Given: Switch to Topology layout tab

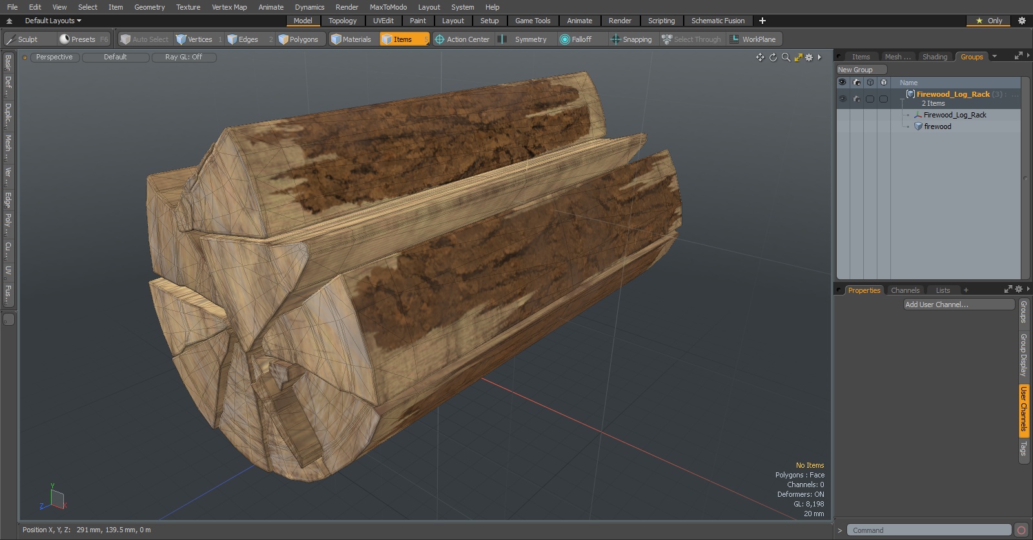Looking at the screenshot, I should click(342, 21).
